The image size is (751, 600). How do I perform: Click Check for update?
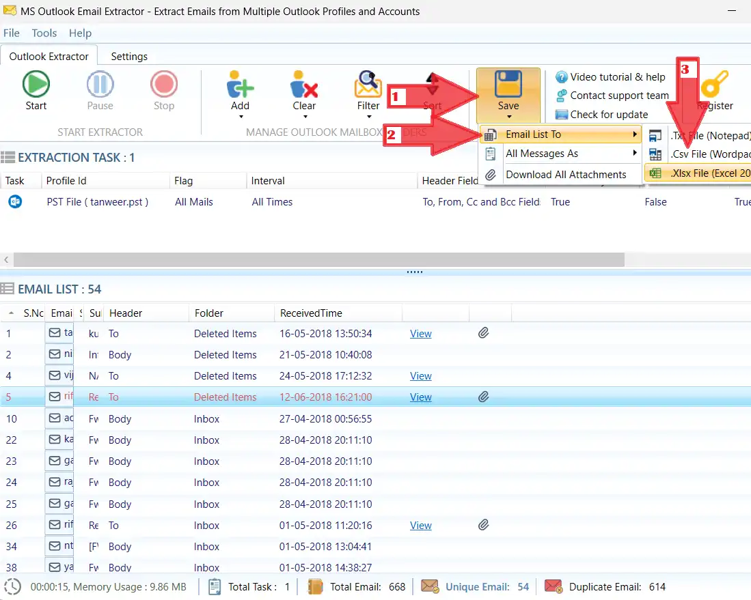pyautogui.click(x=601, y=115)
